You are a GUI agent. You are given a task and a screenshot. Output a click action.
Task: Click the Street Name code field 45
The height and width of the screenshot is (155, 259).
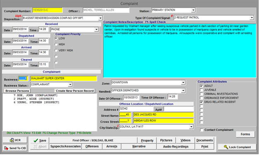(125, 115)
